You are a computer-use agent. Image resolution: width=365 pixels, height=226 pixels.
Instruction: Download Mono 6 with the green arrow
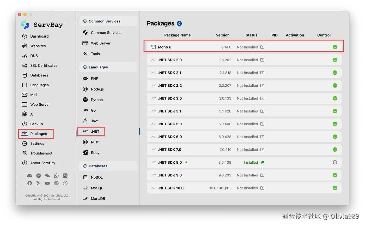(x=335, y=47)
